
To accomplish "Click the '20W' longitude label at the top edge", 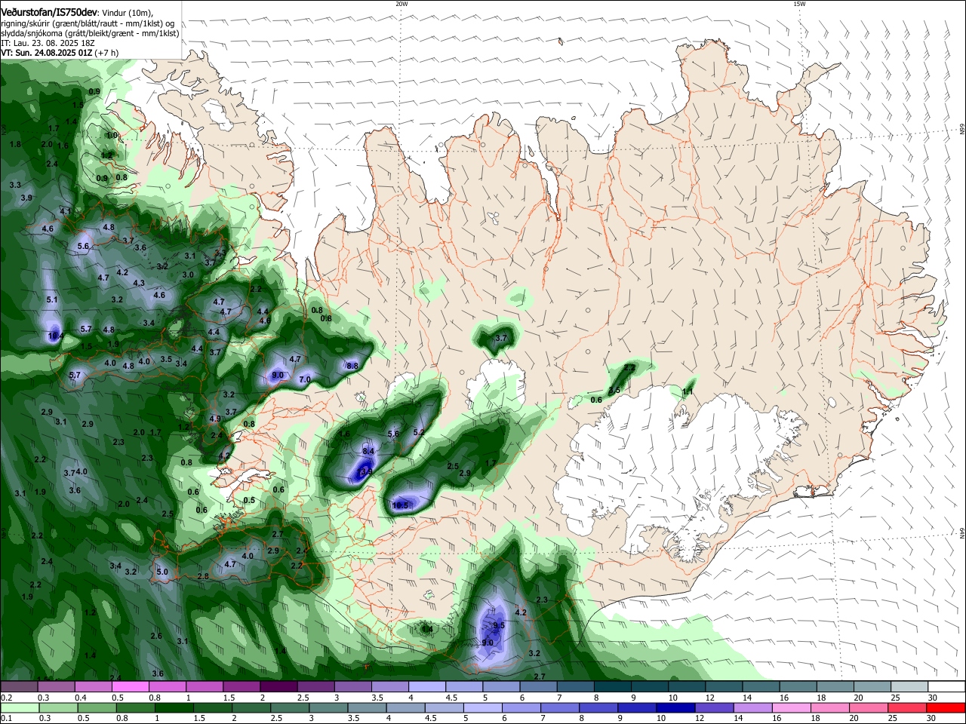I will click(401, 4).
